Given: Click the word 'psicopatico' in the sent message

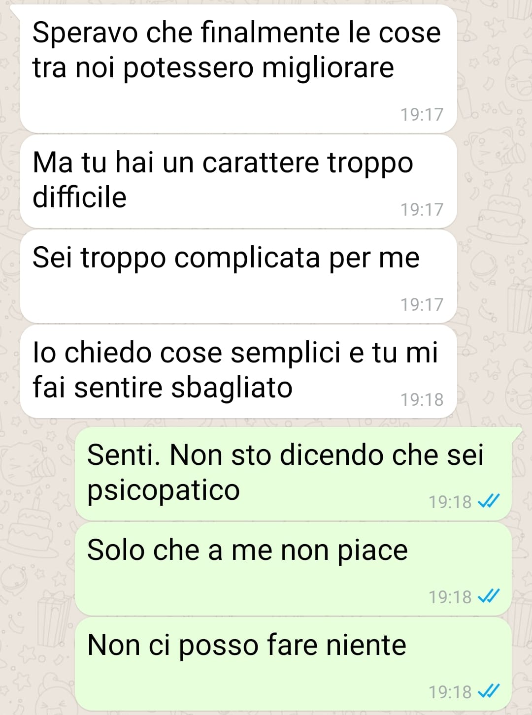Looking at the screenshot, I should (x=164, y=491).
